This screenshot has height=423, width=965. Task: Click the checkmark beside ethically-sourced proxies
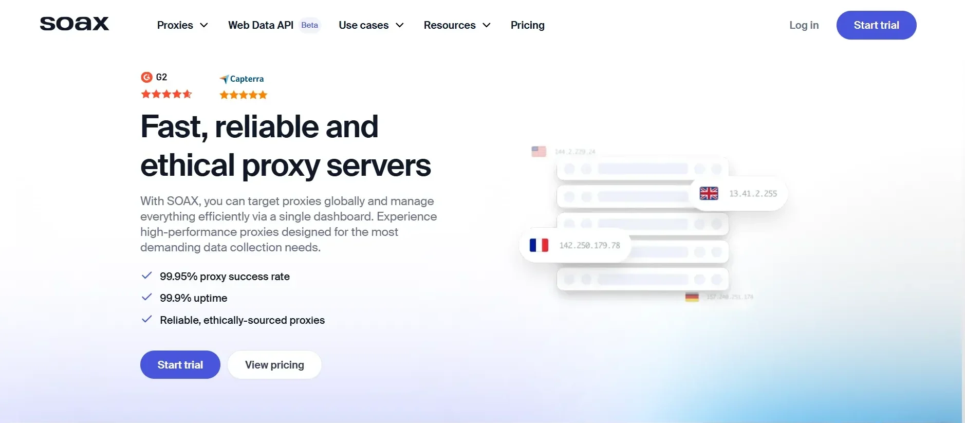tap(146, 319)
